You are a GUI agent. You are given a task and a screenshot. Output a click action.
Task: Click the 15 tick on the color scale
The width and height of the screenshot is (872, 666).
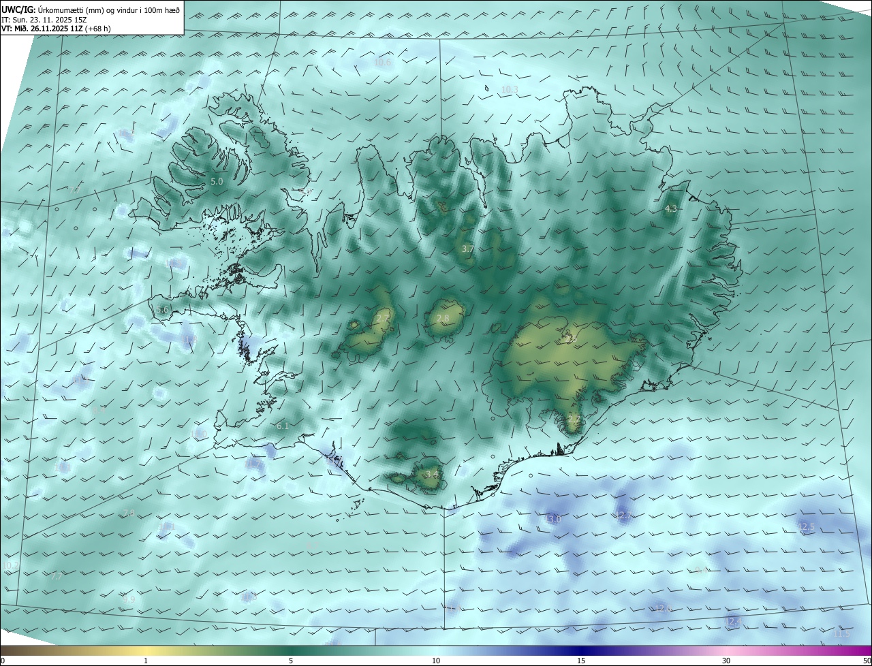click(581, 661)
